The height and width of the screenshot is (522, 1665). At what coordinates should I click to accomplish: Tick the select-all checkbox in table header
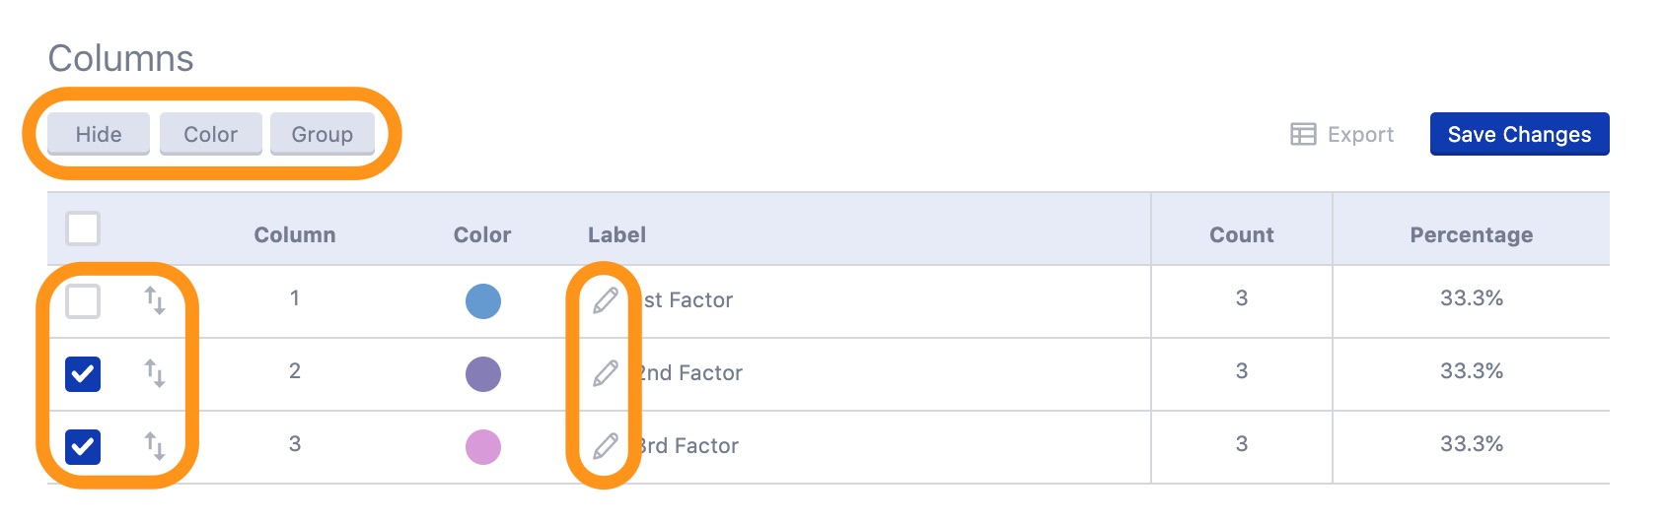83,228
